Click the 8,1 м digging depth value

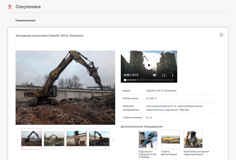tap(149, 117)
